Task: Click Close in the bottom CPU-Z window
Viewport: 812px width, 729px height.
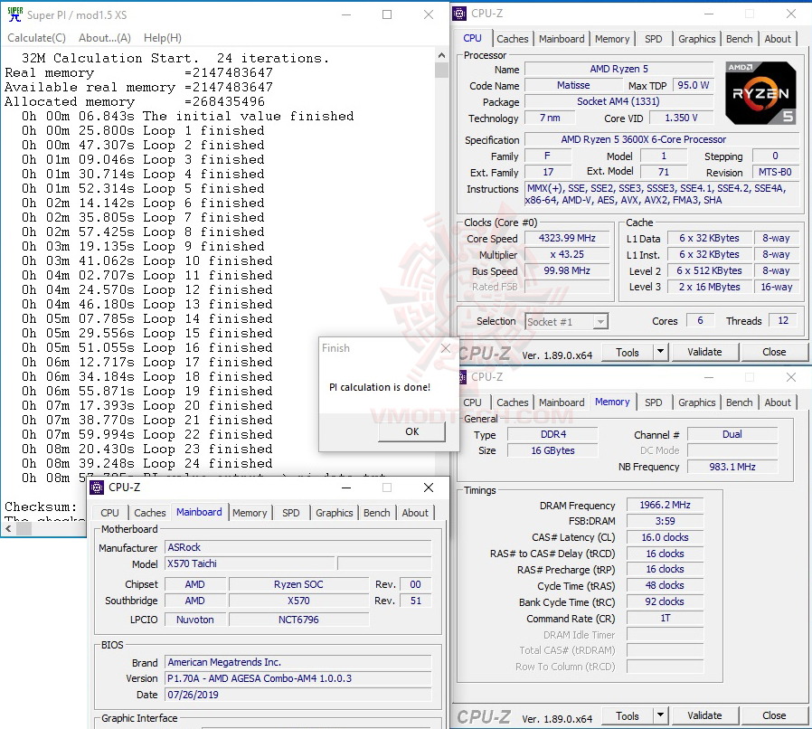Action: pyautogui.click(x=774, y=715)
